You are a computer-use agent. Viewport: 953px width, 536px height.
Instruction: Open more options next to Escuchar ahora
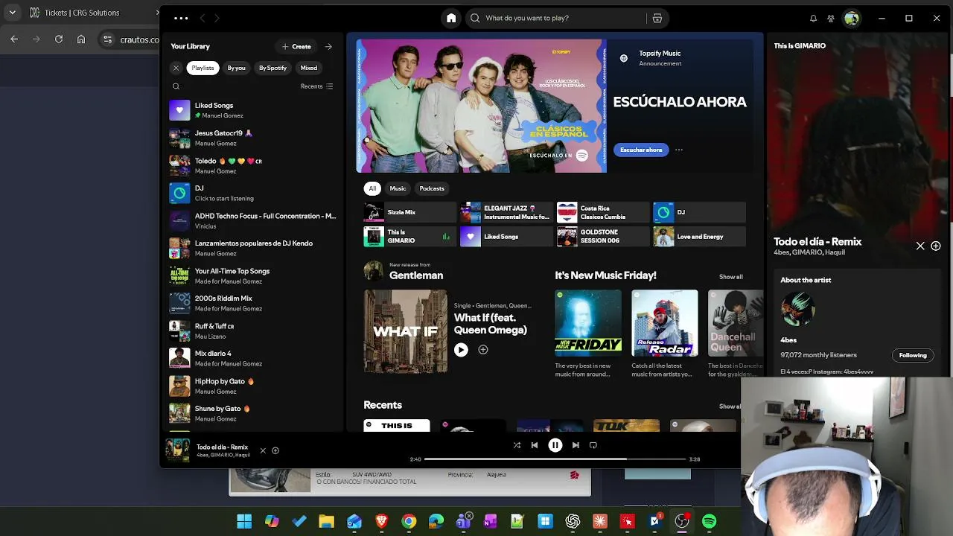678,150
